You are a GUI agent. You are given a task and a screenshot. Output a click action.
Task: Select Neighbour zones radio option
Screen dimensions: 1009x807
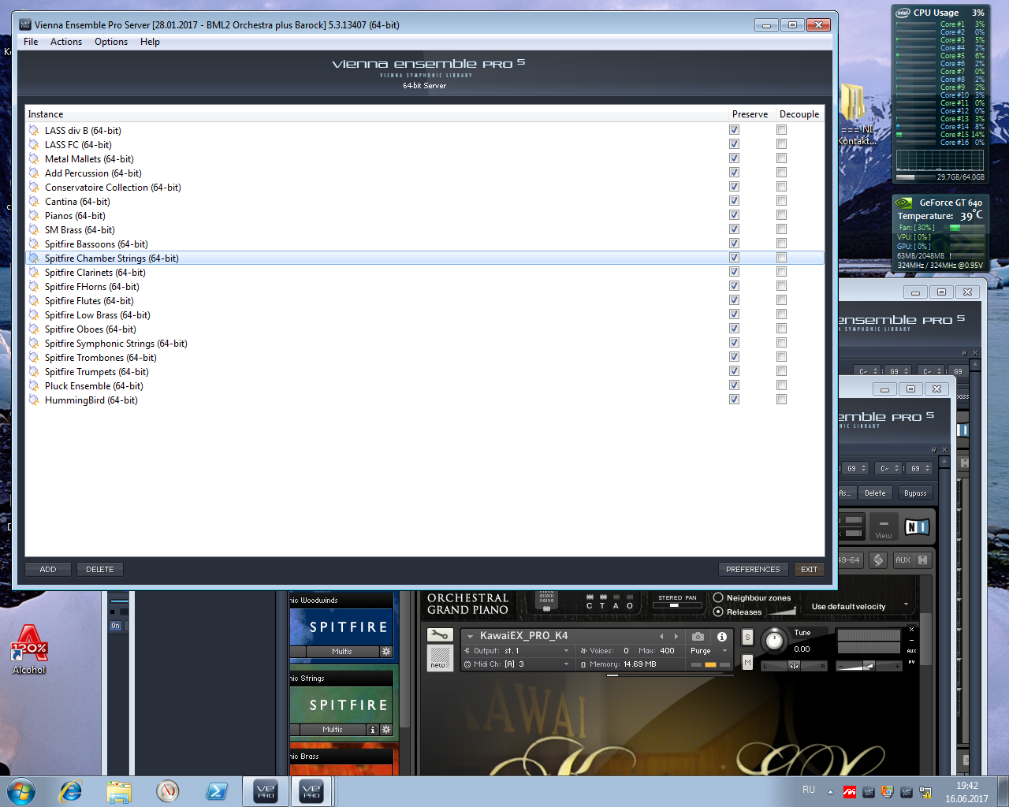[718, 597]
